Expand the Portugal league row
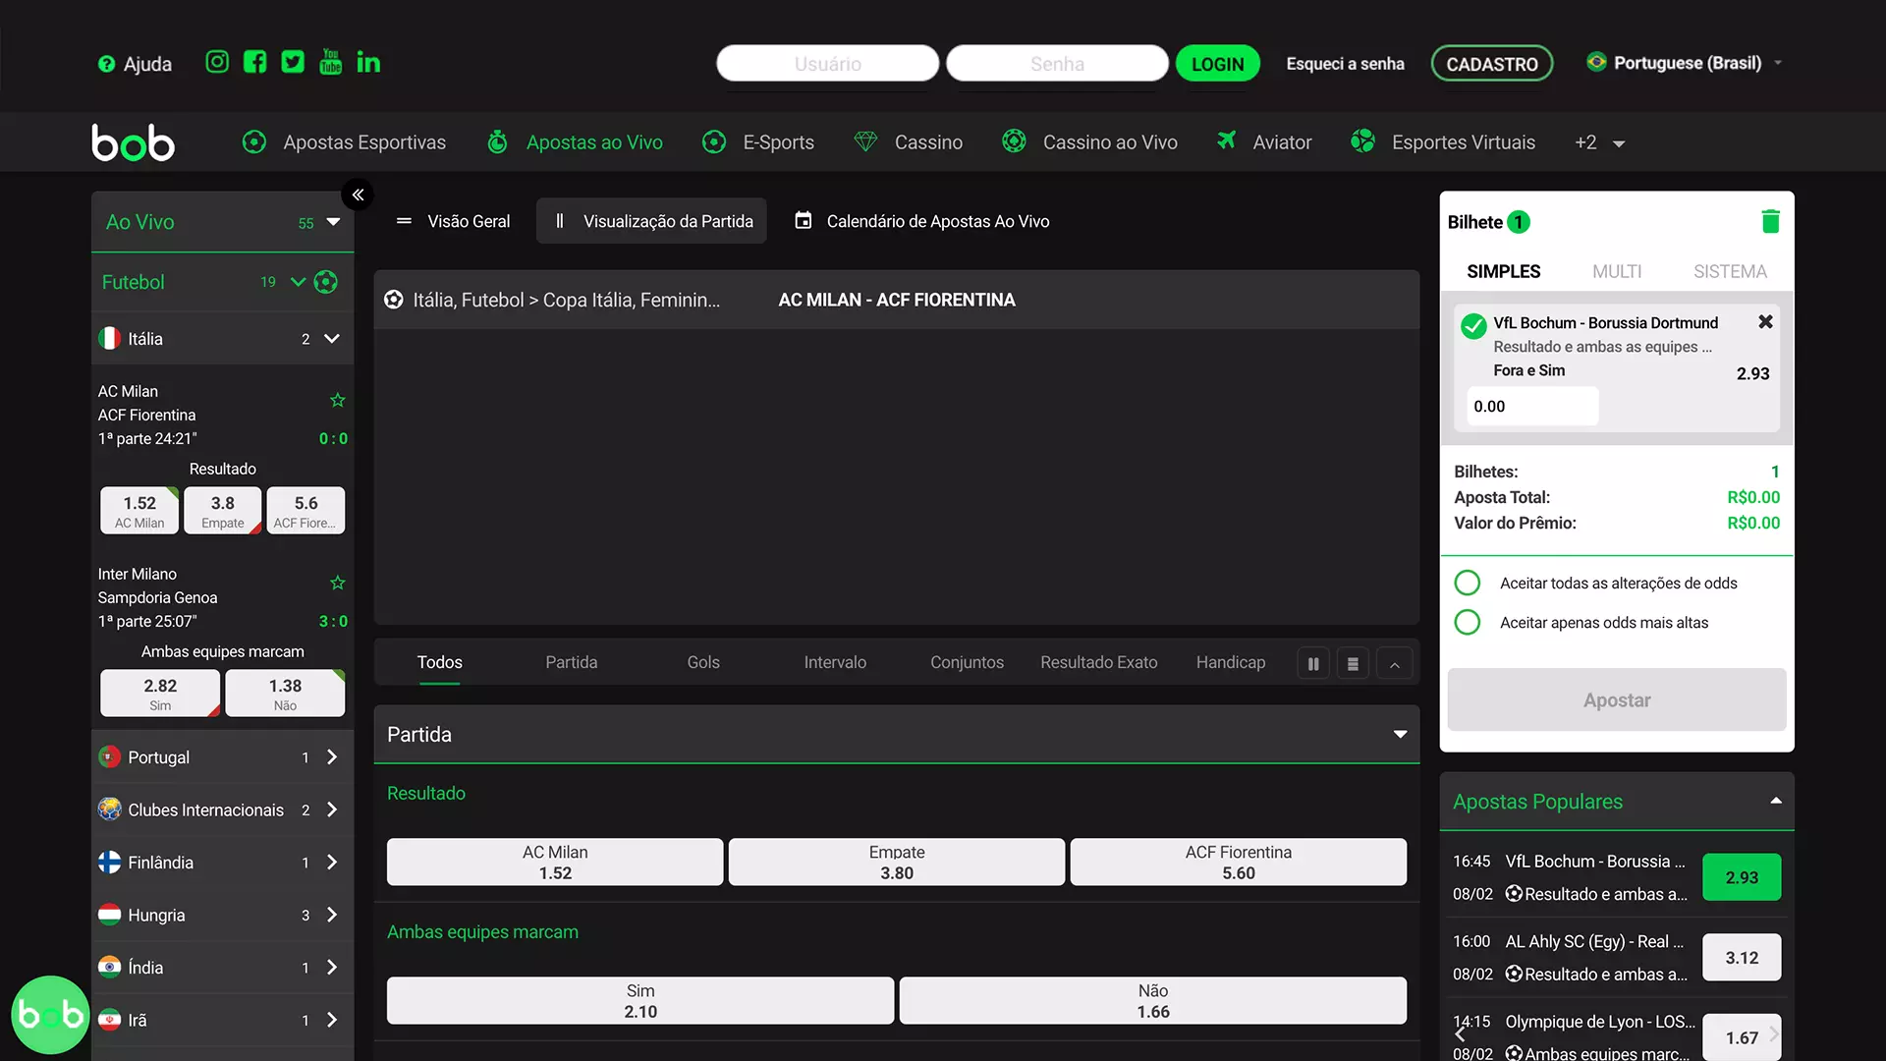Screen dimensions: 1886x1061 click(223, 757)
